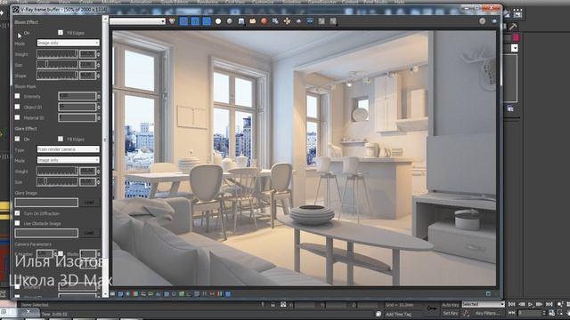
Task: Click the Glare Image path field
Action: [46, 202]
